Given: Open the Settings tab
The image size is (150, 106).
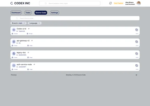Looking at the screenshot, I should (x=54, y=13).
